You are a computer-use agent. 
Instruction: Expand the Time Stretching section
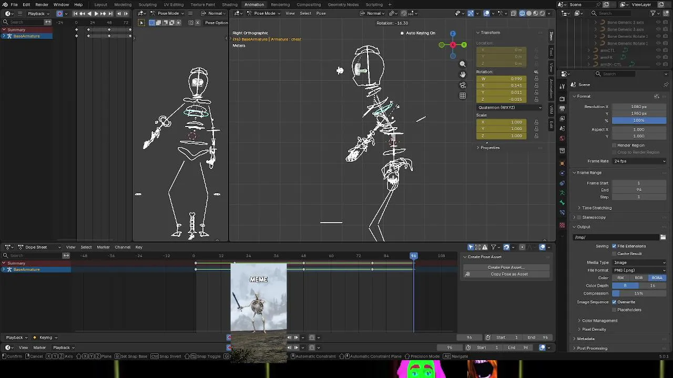coord(596,208)
